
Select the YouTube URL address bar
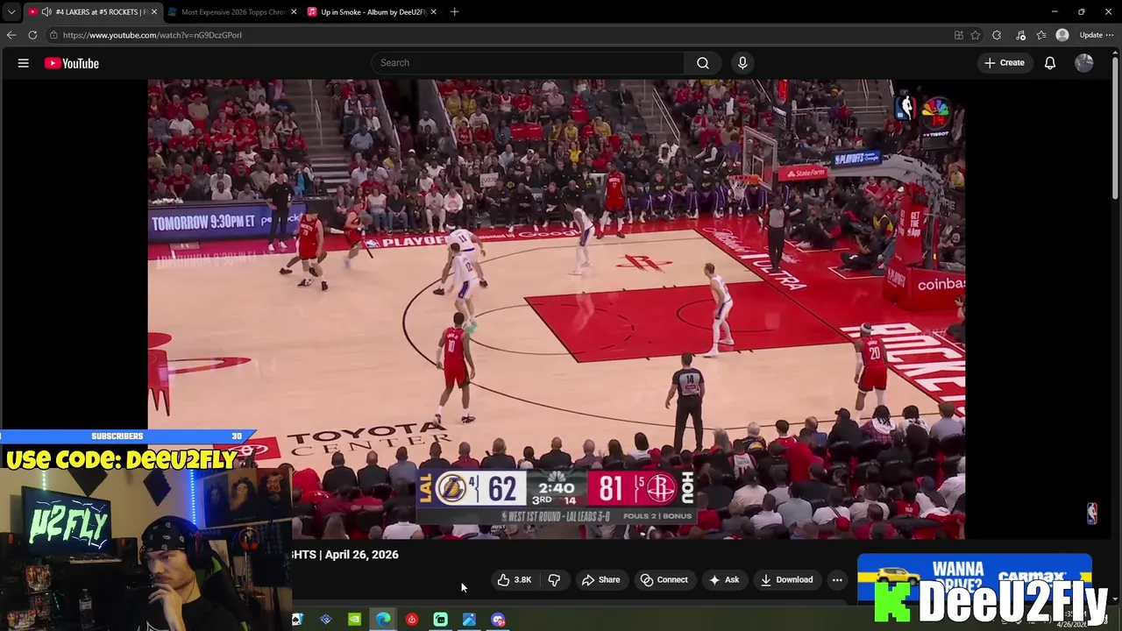click(500, 35)
